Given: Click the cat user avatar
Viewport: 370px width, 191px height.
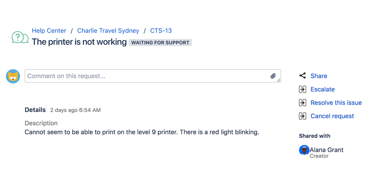Looking at the screenshot, I should (x=13, y=76).
